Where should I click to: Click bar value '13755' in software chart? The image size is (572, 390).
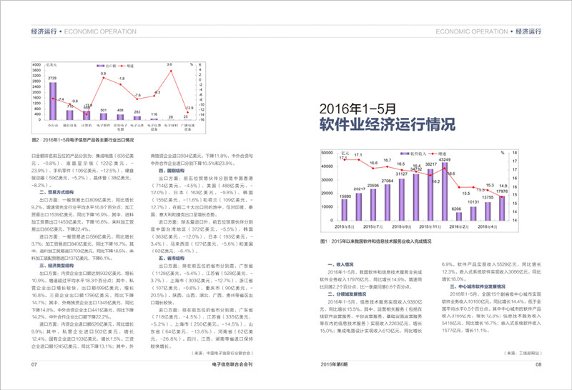click(x=488, y=198)
